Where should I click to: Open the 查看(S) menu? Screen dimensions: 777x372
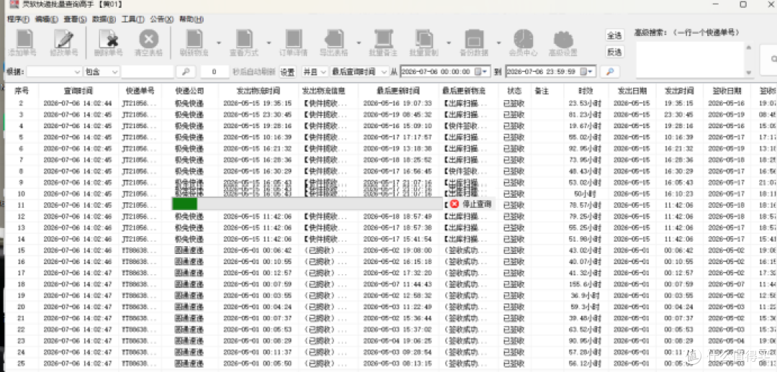(x=75, y=19)
